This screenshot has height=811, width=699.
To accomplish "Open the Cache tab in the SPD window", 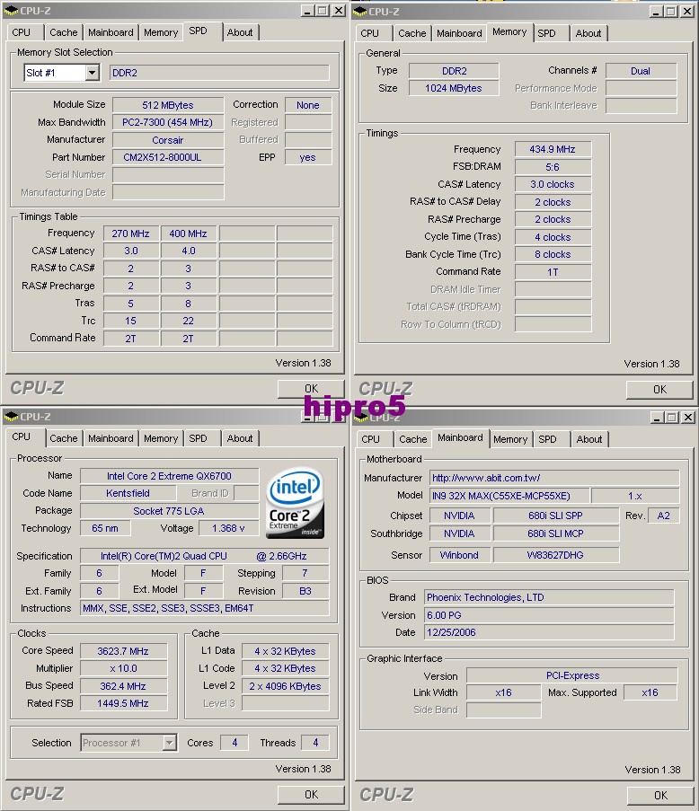I will coord(64,32).
